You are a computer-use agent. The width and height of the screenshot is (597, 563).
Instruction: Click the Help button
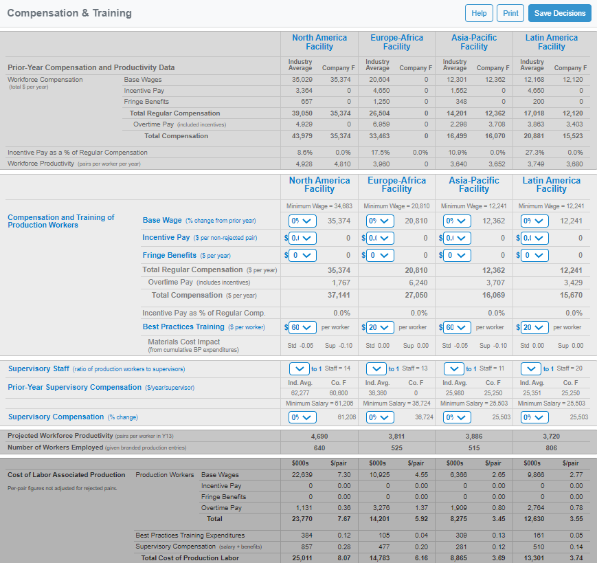(x=479, y=13)
